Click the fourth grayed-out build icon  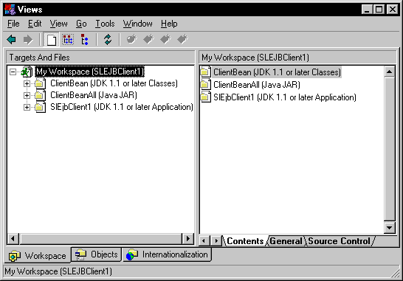(x=182, y=39)
